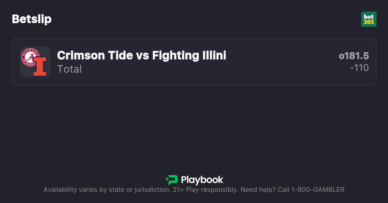388x203 pixels.
Task: Select the "Fighting Illini" team name
Action: (x=189, y=55)
